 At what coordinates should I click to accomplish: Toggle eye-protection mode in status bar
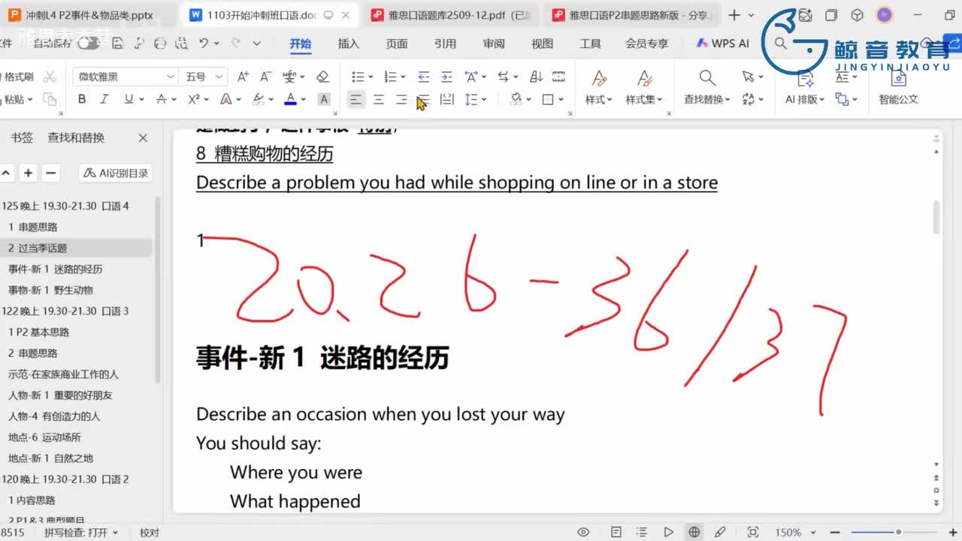click(x=583, y=532)
